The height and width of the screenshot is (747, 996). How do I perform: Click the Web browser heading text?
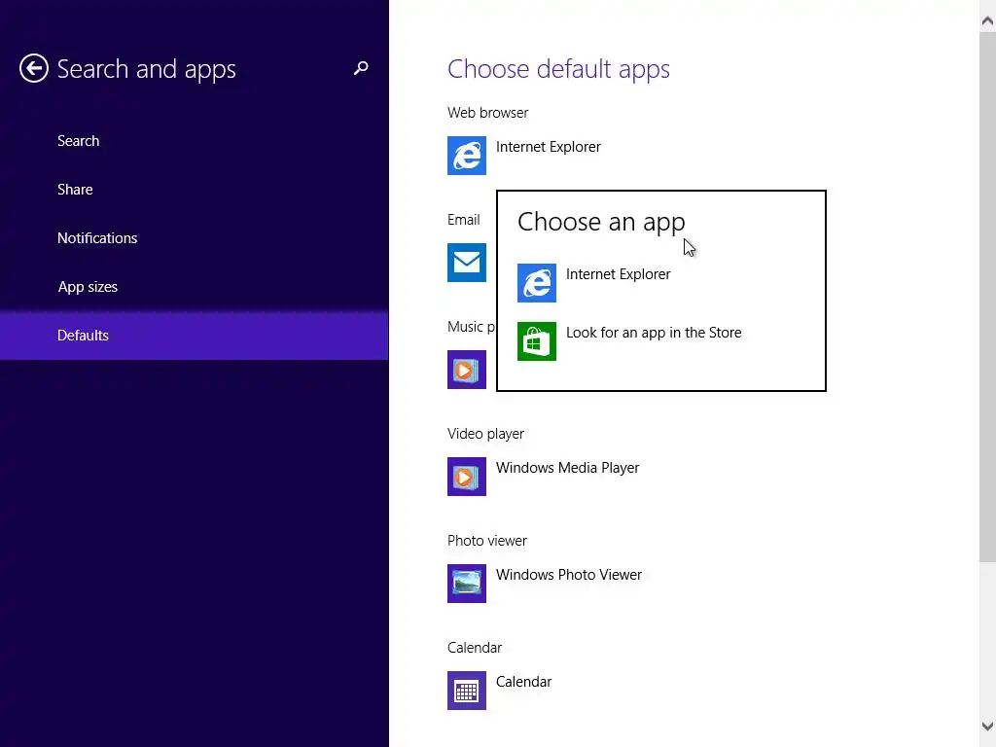(x=487, y=113)
